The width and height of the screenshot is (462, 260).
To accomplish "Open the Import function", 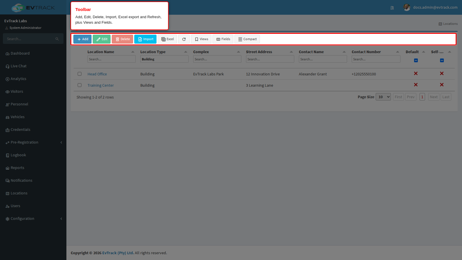I will pyautogui.click(x=145, y=39).
